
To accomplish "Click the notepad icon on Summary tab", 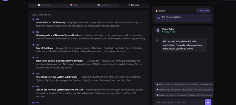I will (x=39, y=5).
